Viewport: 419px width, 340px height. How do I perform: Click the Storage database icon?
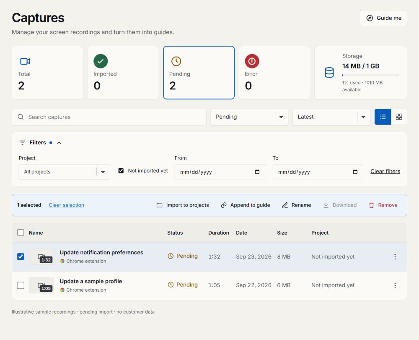coord(329,73)
